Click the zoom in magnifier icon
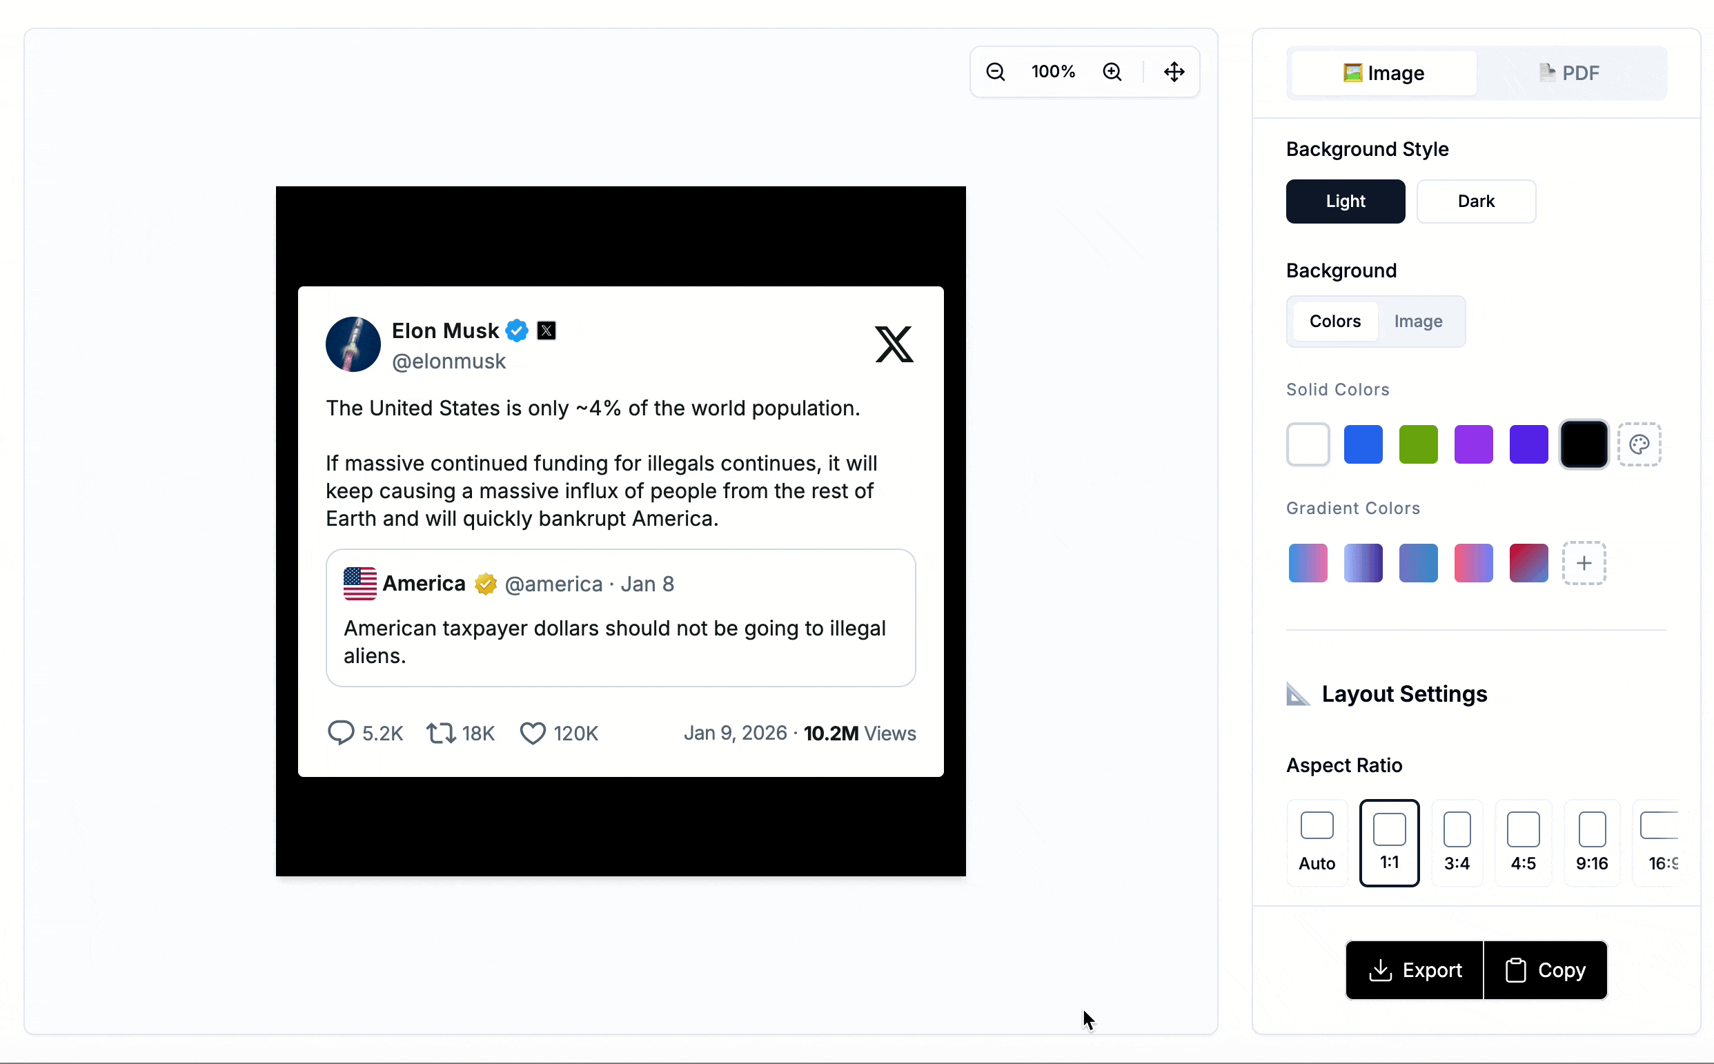The width and height of the screenshot is (1714, 1064). (1112, 72)
